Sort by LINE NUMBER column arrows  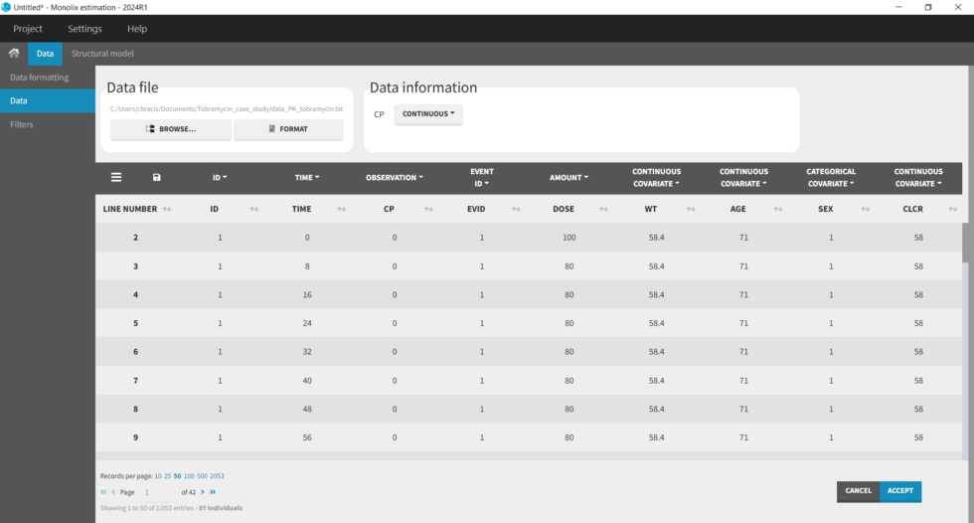(x=167, y=210)
